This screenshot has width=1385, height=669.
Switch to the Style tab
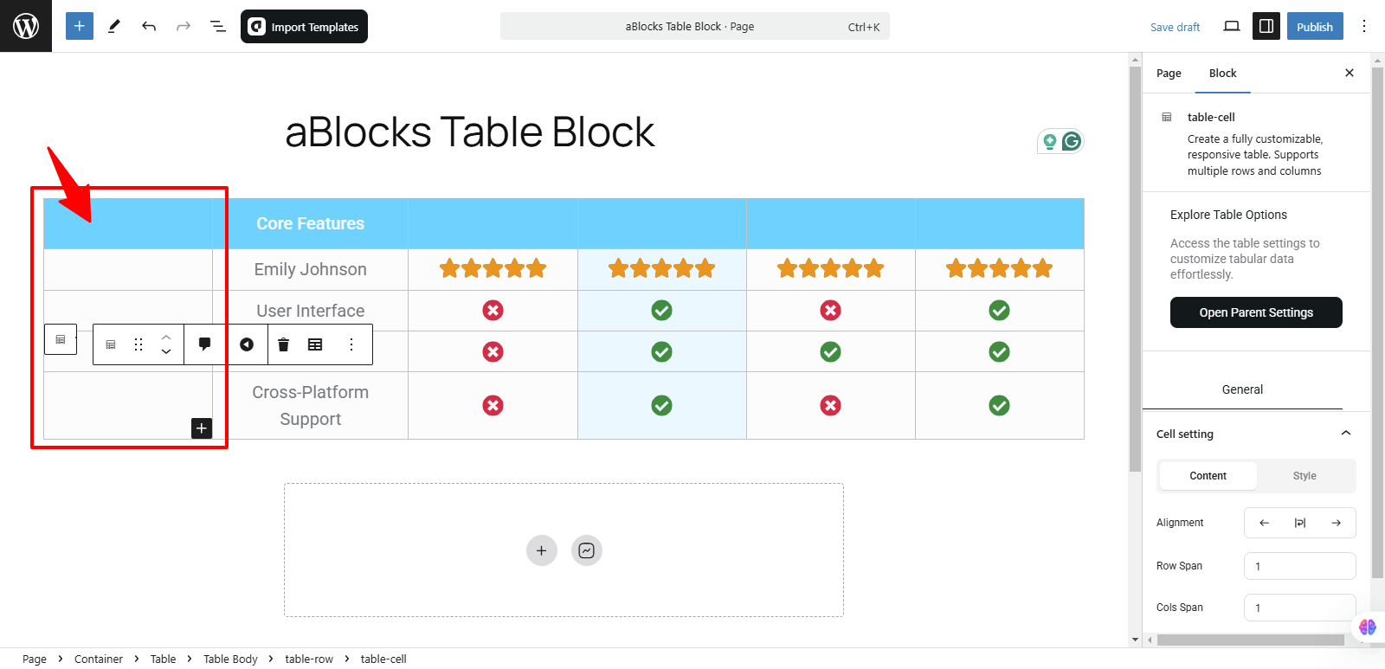[x=1304, y=476]
